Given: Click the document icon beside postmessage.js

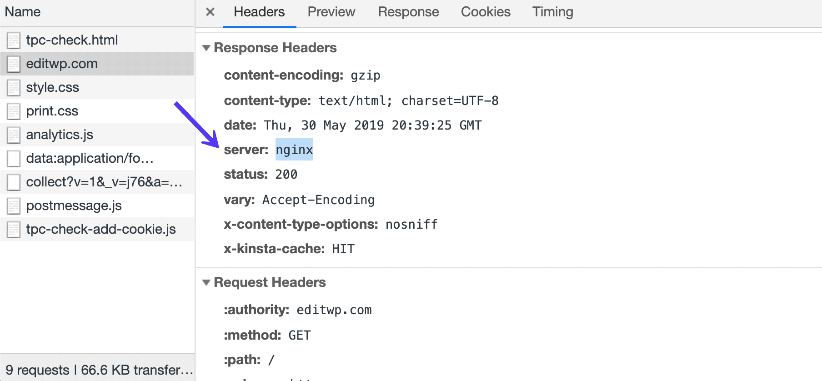Looking at the screenshot, I should click(14, 206).
